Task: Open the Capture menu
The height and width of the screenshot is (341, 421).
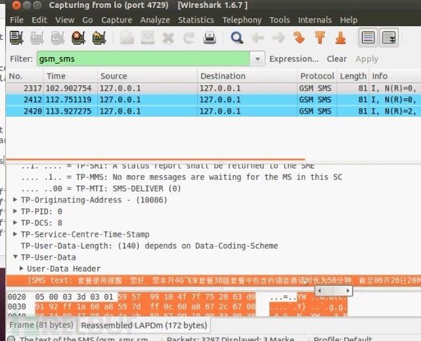Action: (x=116, y=20)
